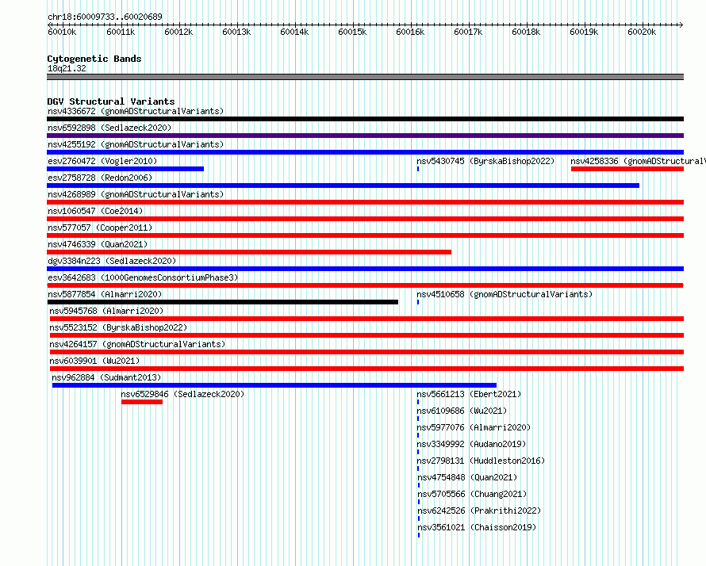Image resolution: width=706 pixels, height=566 pixels.
Task: Click the dgv3384n223 blue variant bar
Action: pyautogui.click(x=365, y=269)
